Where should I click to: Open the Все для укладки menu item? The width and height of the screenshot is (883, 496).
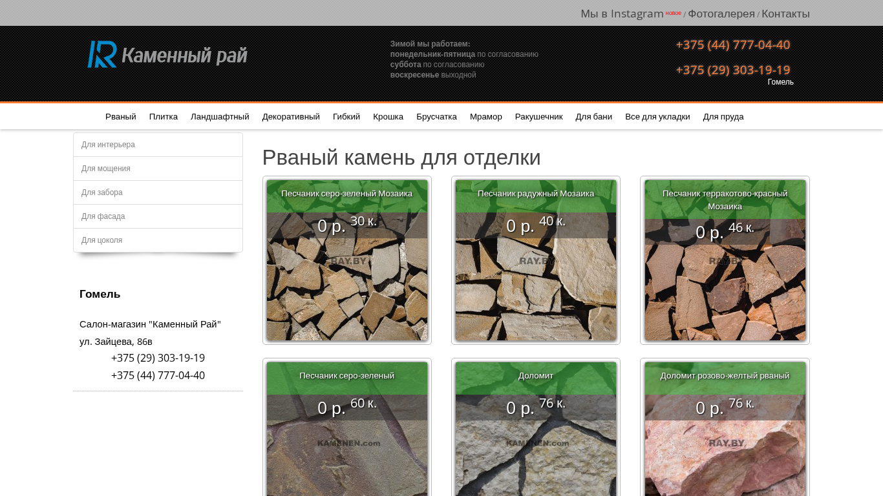(x=657, y=117)
